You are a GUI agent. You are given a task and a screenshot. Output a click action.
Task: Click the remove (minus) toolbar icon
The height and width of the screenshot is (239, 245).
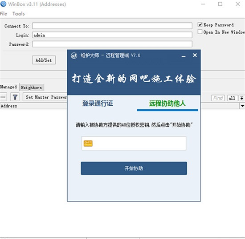[x=3, y=97]
